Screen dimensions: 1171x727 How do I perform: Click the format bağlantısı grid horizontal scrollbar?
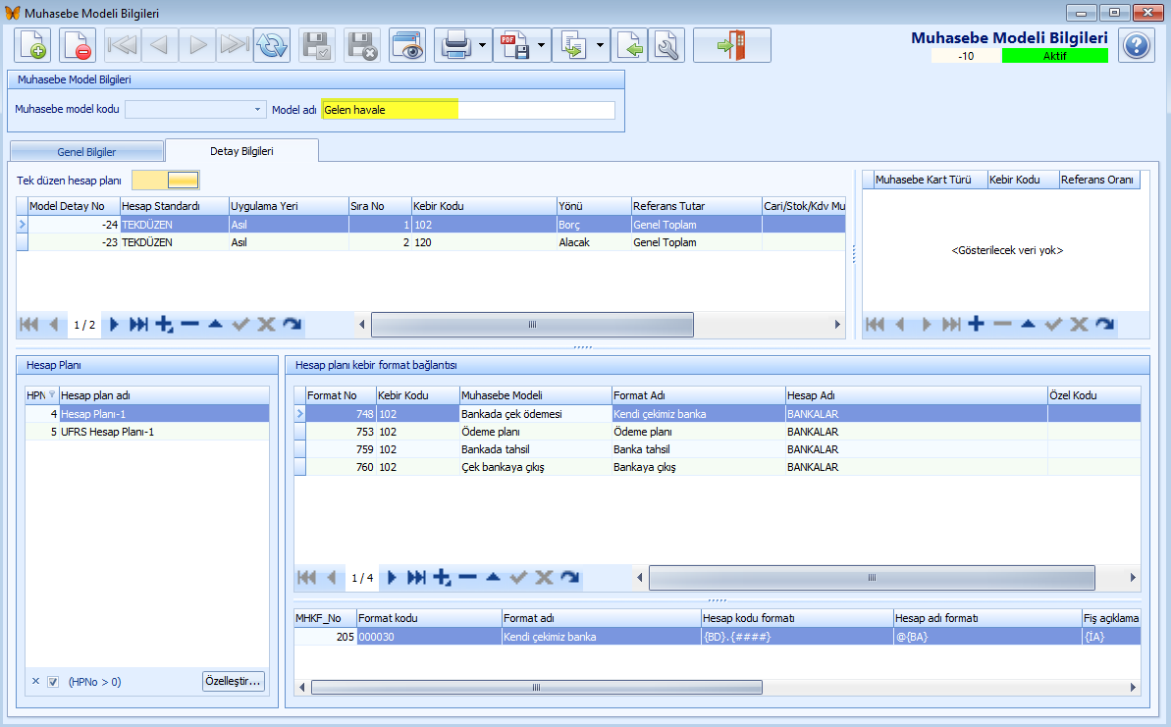pos(872,578)
